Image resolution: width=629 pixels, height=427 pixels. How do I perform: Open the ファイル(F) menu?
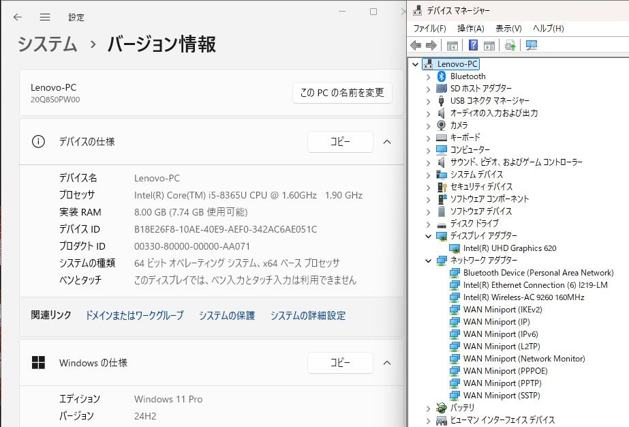tap(429, 29)
